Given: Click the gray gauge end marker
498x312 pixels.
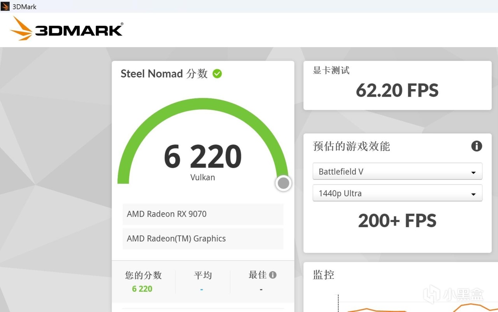Looking at the screenshot, I should pyautogui.click(x=284, y=183).
